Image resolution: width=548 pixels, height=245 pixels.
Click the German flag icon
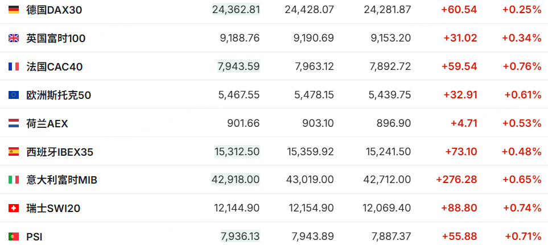pyautogui.click(x=14, y=10)
